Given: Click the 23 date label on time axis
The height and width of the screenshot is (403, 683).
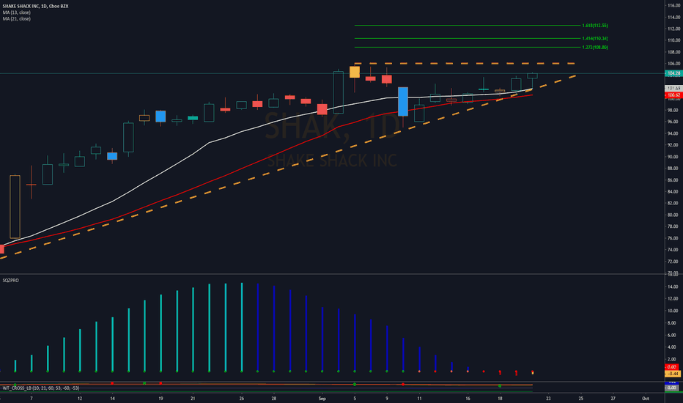Looking at the screenshot, I should 548,398.
